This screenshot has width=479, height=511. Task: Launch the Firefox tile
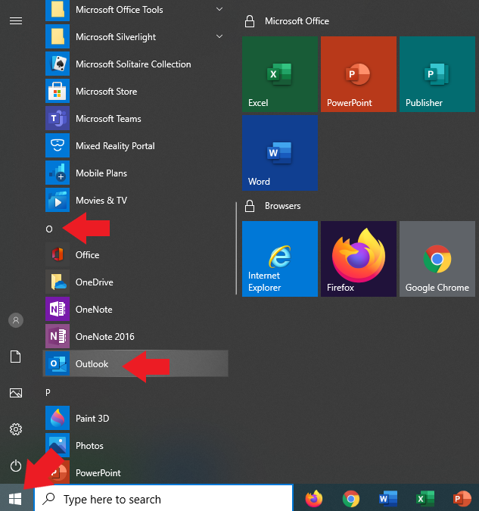click(359, 259)
